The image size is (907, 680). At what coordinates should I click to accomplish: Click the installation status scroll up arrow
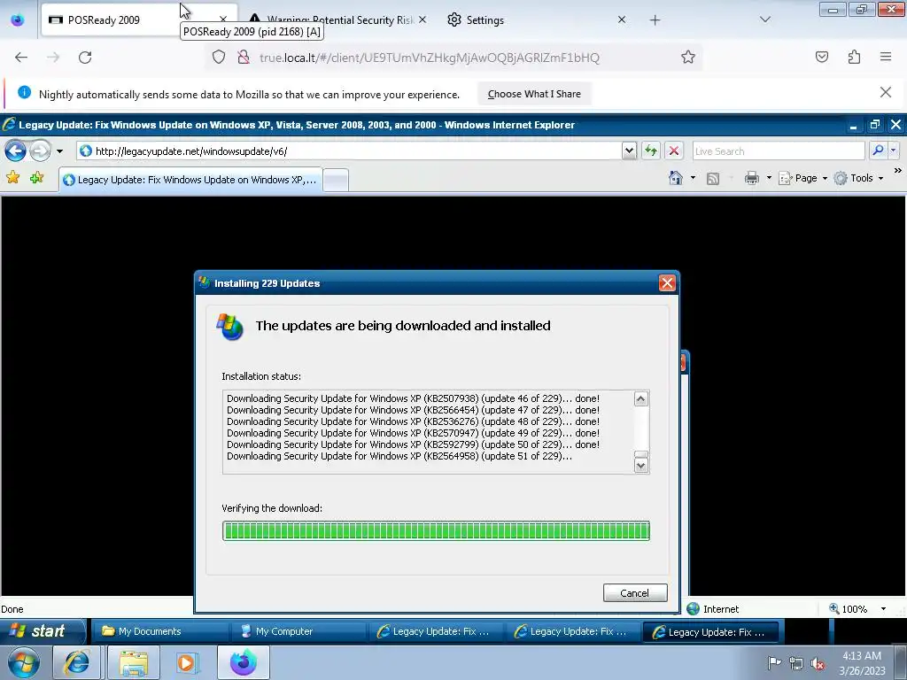[641, 398]
